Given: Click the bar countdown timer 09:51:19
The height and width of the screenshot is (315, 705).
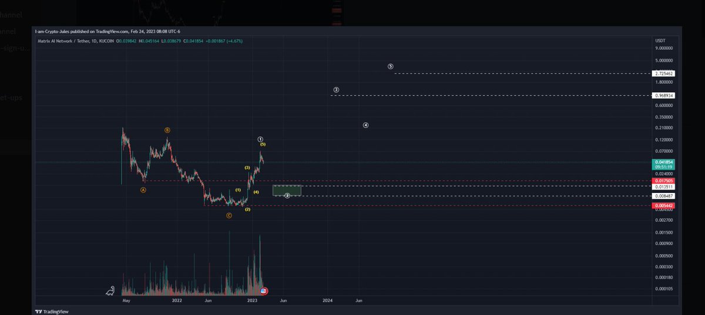Looking at the screenshot, I should point(664,167).
